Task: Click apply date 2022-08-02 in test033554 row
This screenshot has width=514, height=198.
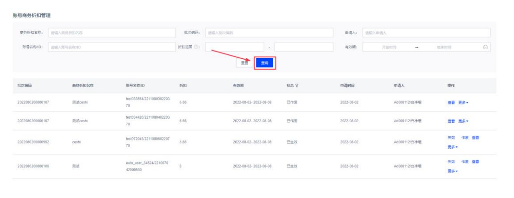Action: click(349, 103)
